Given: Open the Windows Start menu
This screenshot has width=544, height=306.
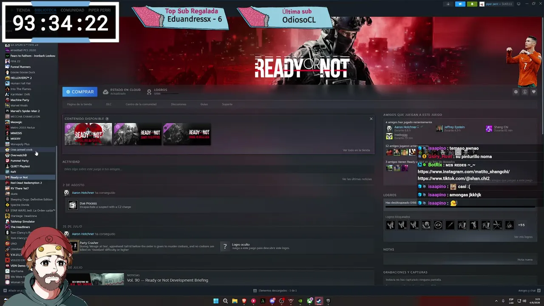Looking at the screenshot, I should [216, 301].
